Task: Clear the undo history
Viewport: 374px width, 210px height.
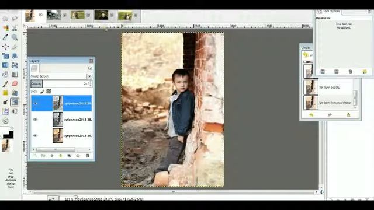Action: pyautogui.click(x=348, y=115)
